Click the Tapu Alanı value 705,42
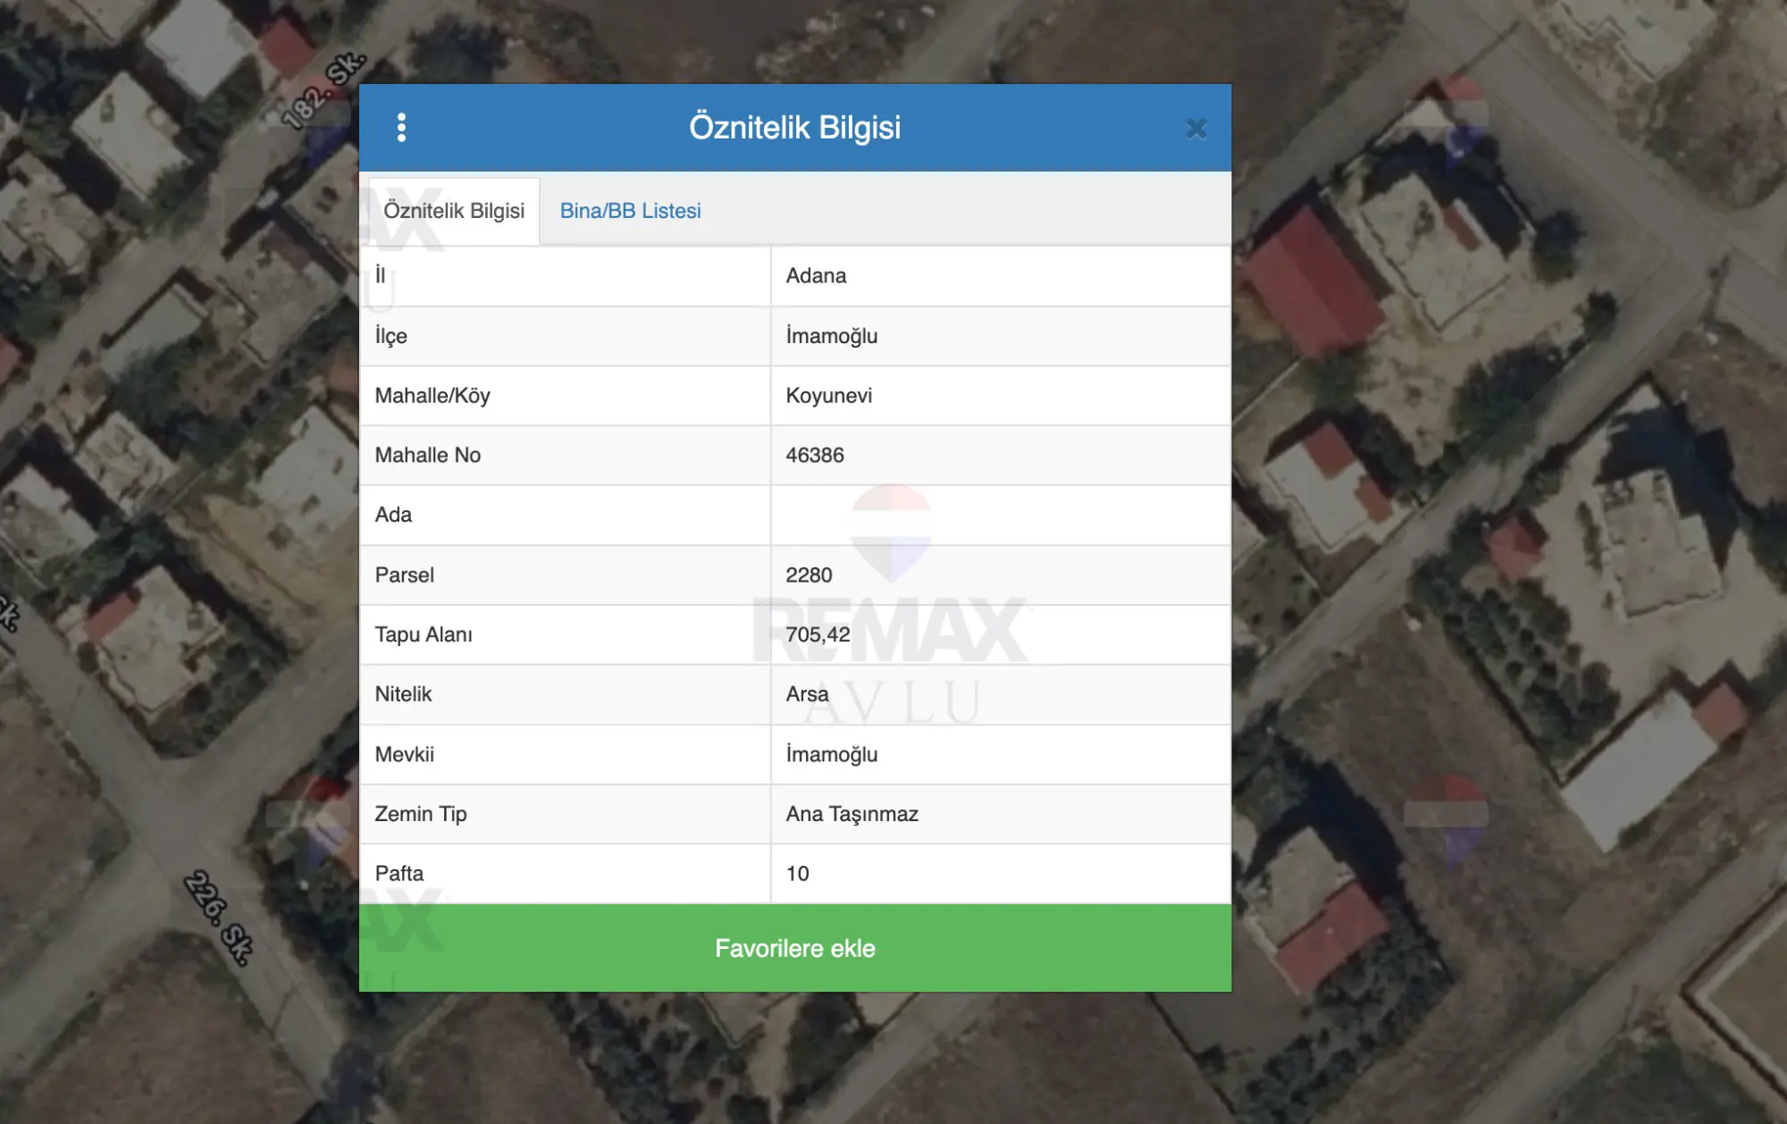 tap(818, 635)
